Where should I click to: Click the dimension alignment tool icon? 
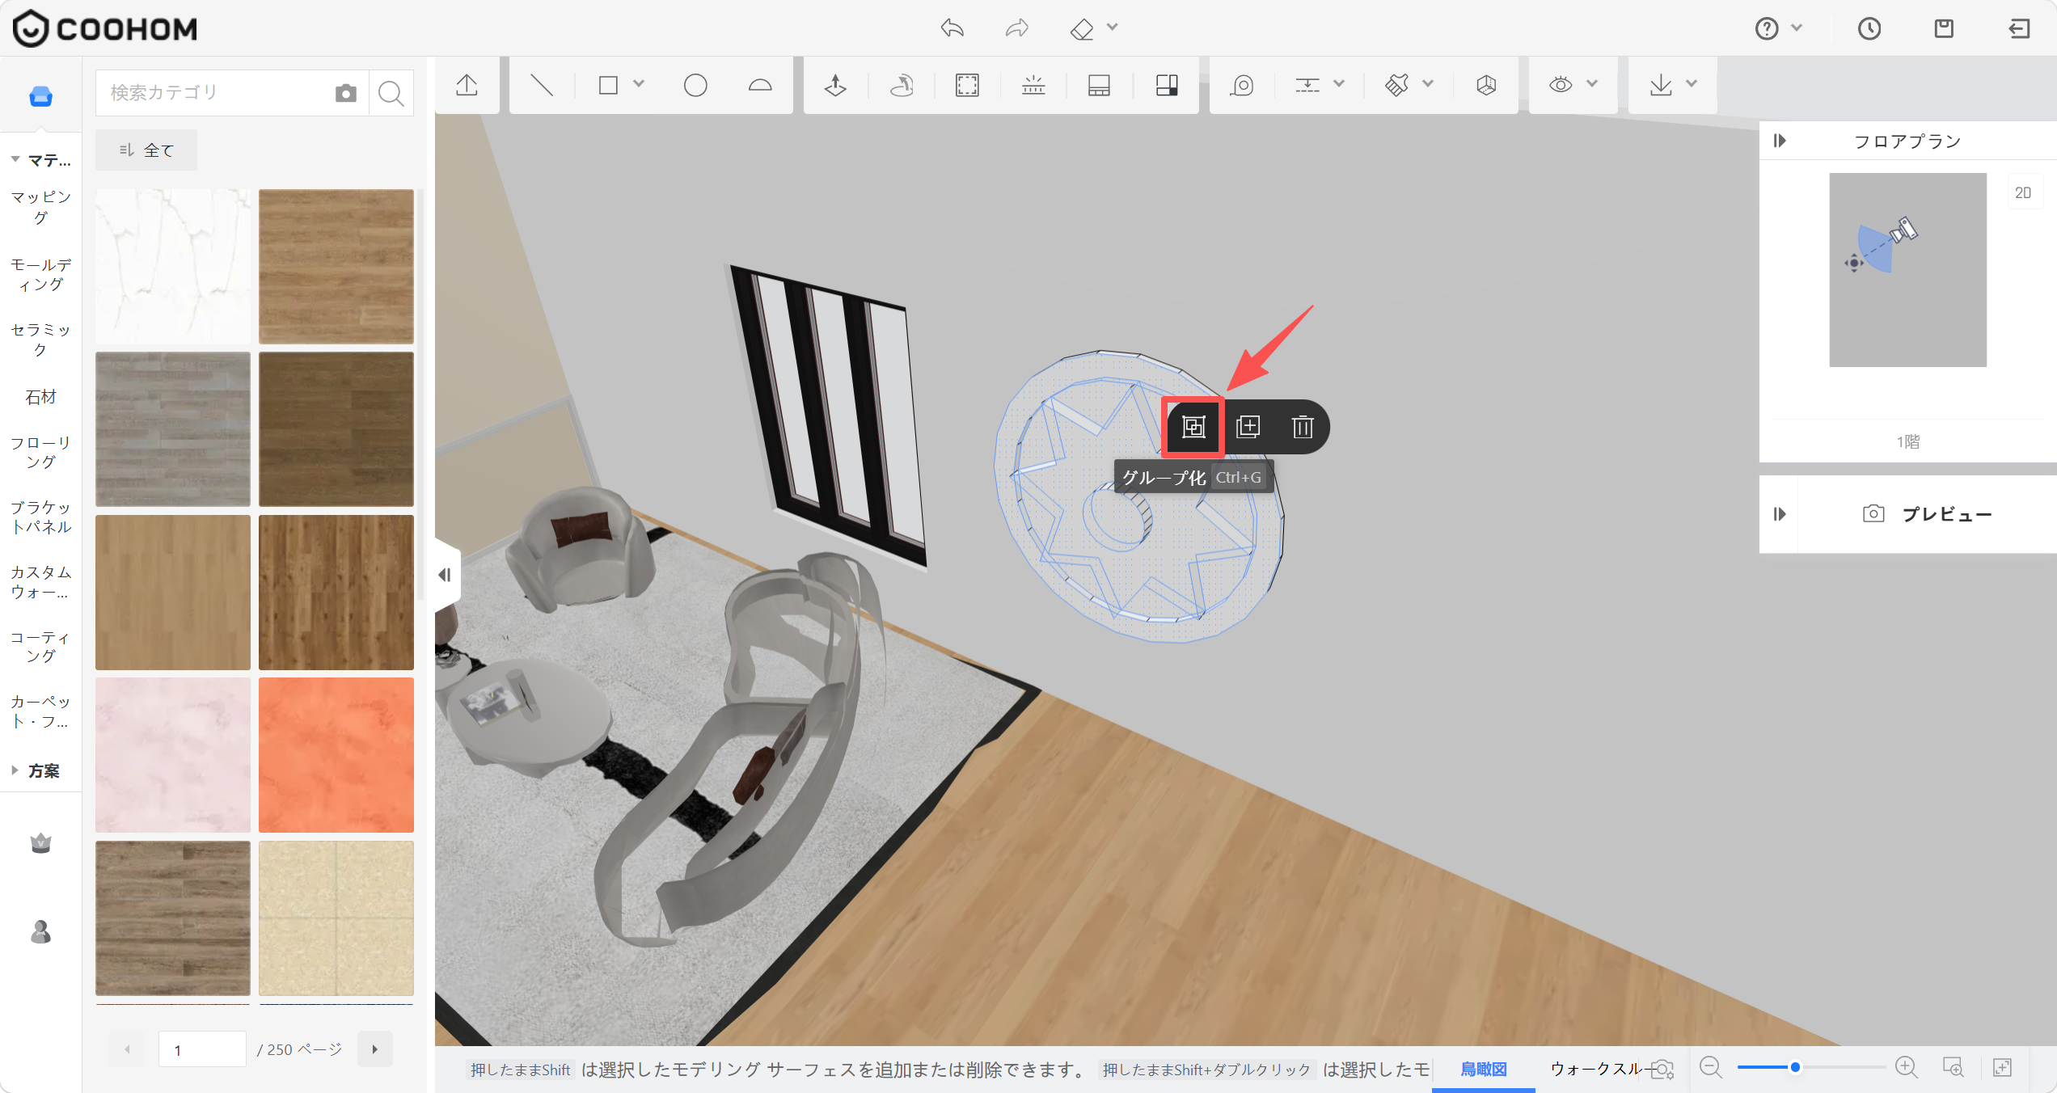pos(1307,85)
